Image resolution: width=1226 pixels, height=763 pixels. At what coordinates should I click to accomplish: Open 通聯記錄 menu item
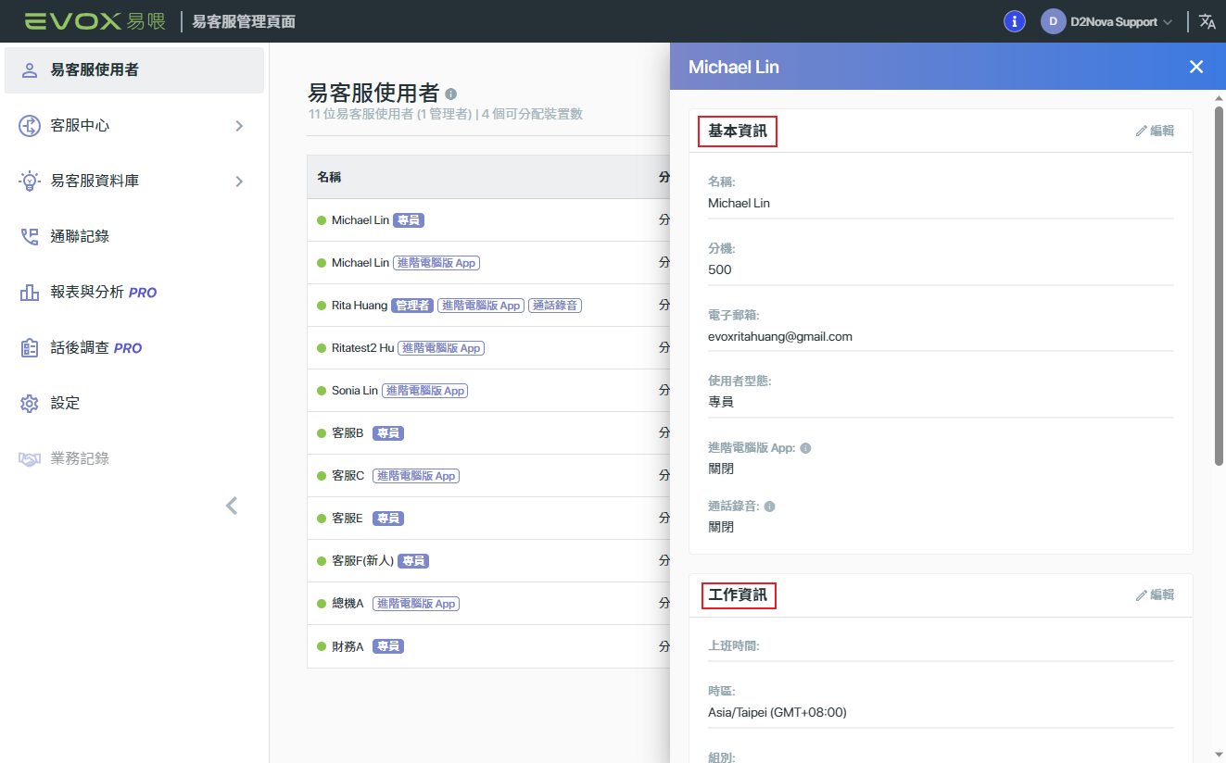pyautogui.click(x=134, y=237)
